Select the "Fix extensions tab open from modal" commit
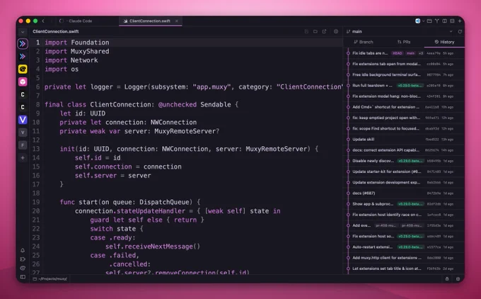Screen dimensions: 481x299 click(x=405, y=64)
